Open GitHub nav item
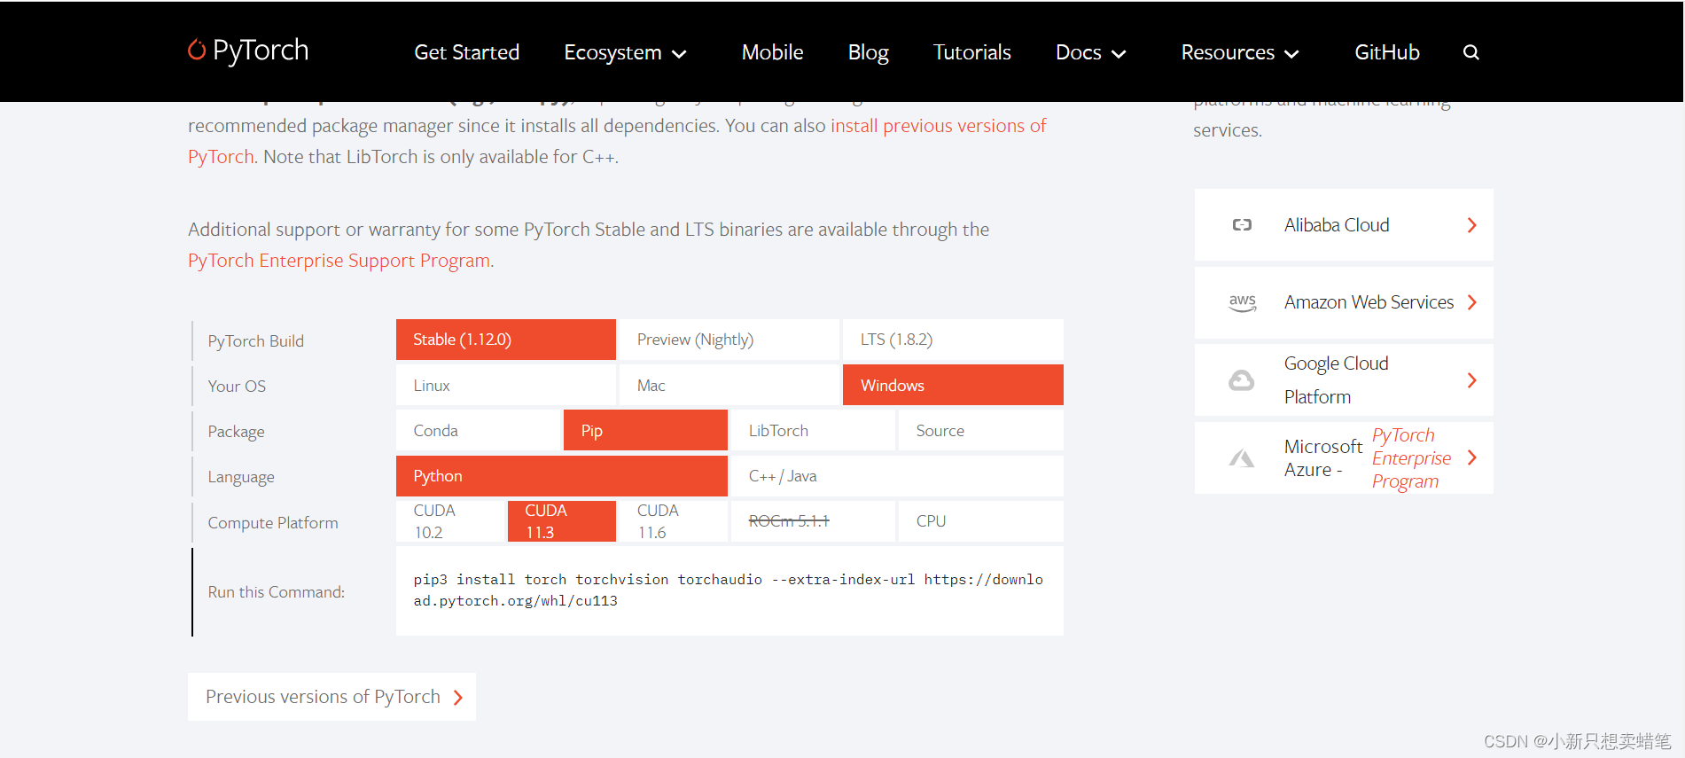 point(1387,52)
